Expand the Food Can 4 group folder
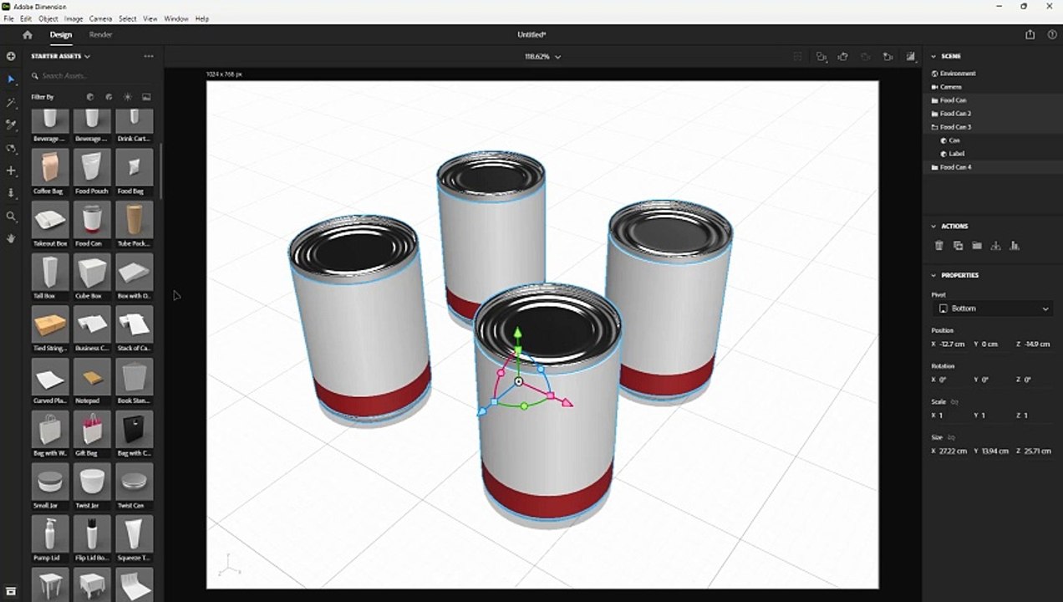The image size is (1063, 602). click(x=934, y=167)
